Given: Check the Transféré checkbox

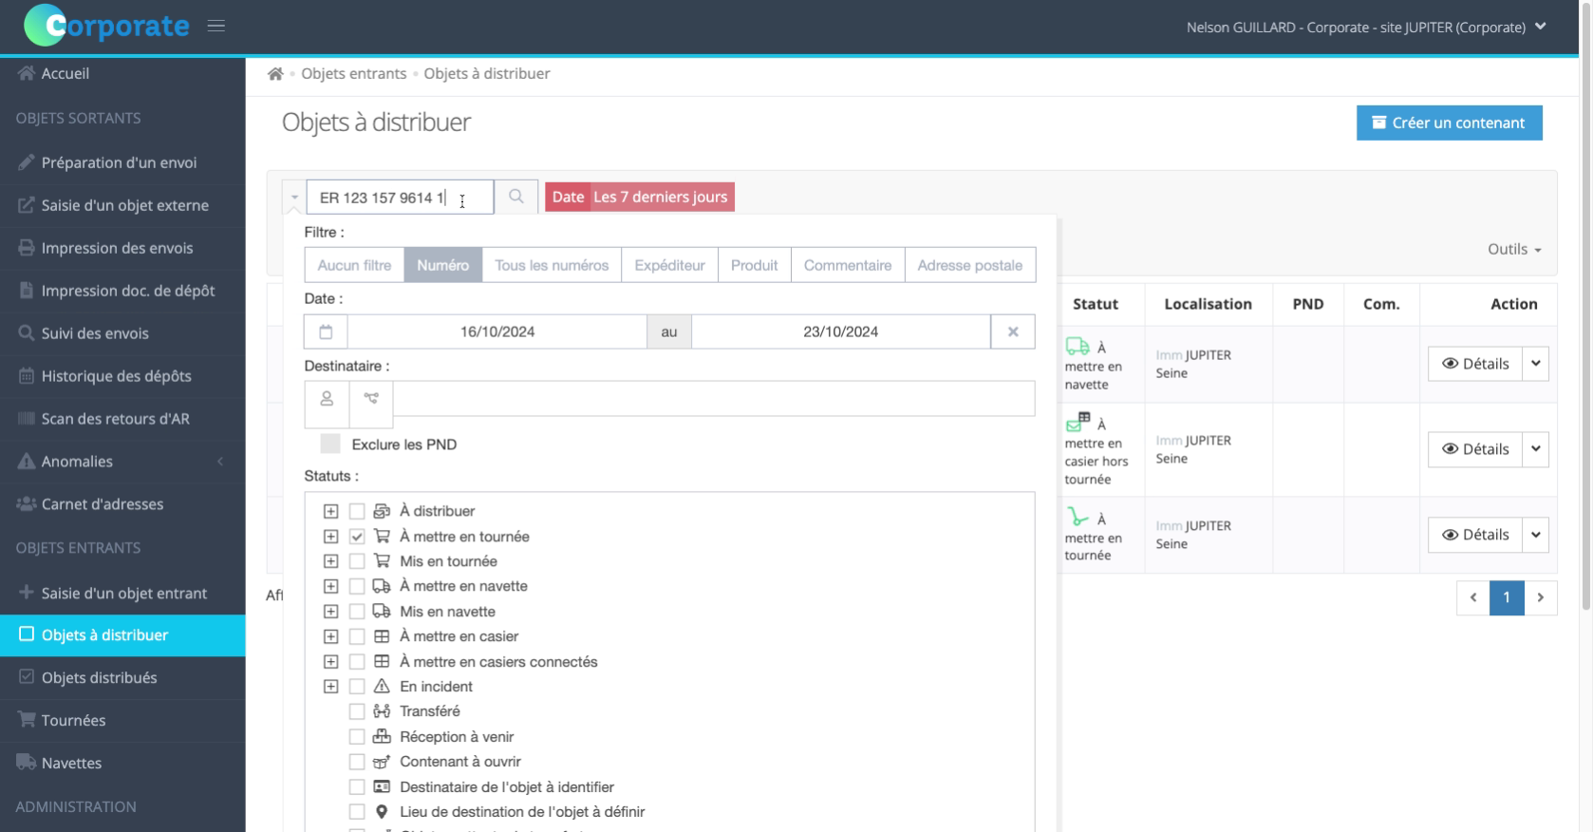Looking at the screenshot, I should pyautogui.click(x=357, y=711).
